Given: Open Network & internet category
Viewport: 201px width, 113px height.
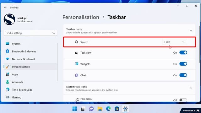Looking at the screenshot, I should (x=30, y=59).
